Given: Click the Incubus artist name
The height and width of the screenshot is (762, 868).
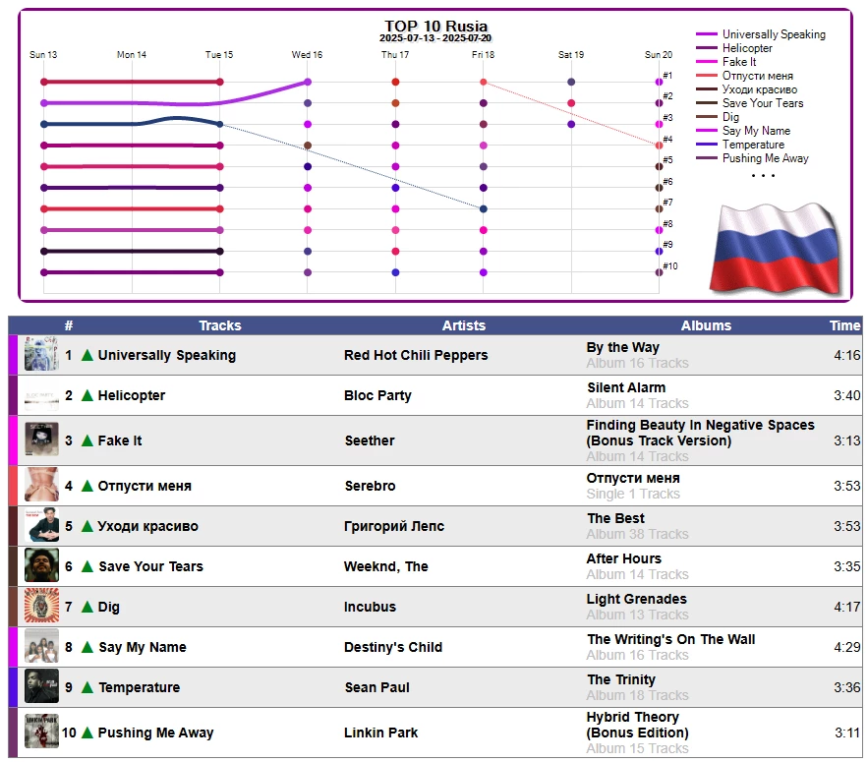Looking at the screenshot, I should (370, 607).
